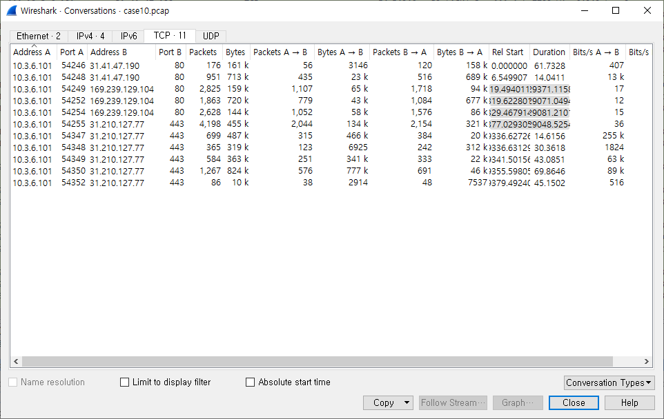Select the row with port 54254

tap(331, 112)
